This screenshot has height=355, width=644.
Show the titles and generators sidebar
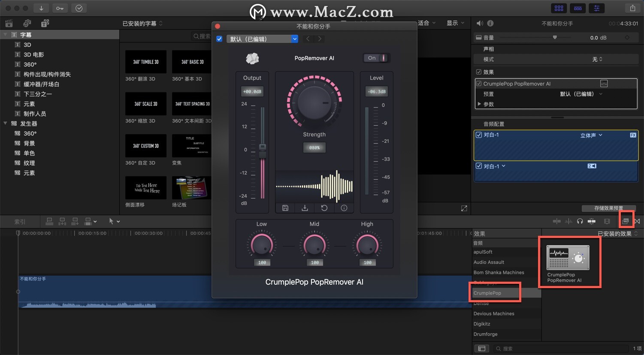(x=45, y=23)
